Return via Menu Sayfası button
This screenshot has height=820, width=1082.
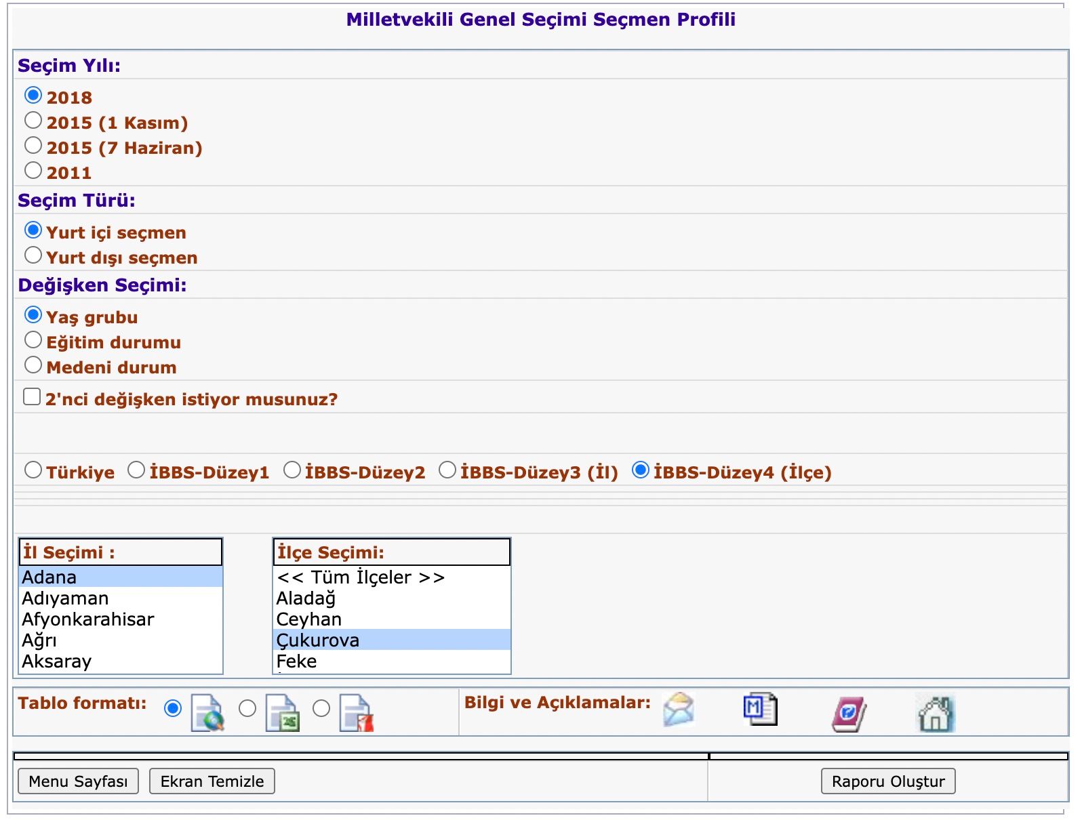pos(78,781)
